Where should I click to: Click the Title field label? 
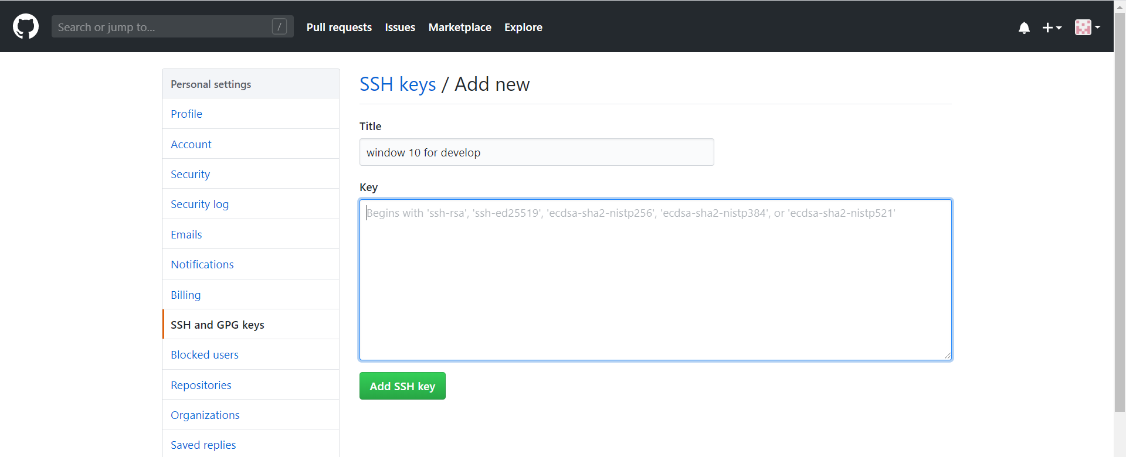pos(370,126)
